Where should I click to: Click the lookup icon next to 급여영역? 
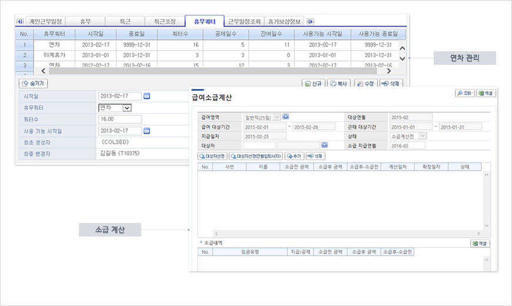click(x=286, y=117)
